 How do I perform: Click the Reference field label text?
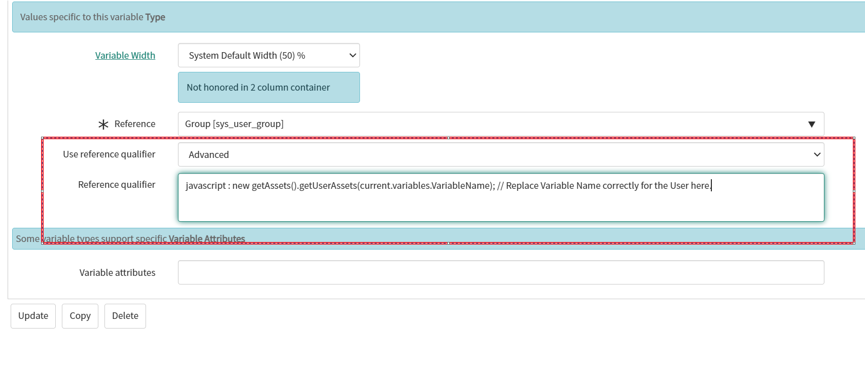point(135,124)
